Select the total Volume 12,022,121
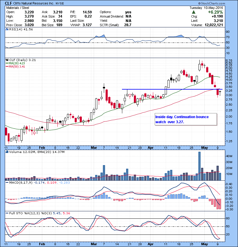The height and width of the screenshot is (247, 238). [x=214, y=25]
